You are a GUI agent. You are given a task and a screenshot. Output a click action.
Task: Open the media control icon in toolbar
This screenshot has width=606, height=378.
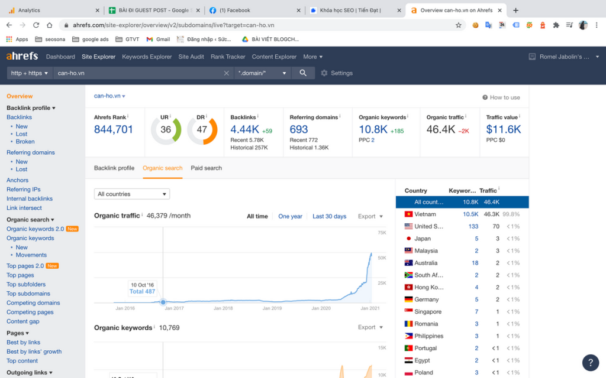pyautogui.click(x=569, y=25)
